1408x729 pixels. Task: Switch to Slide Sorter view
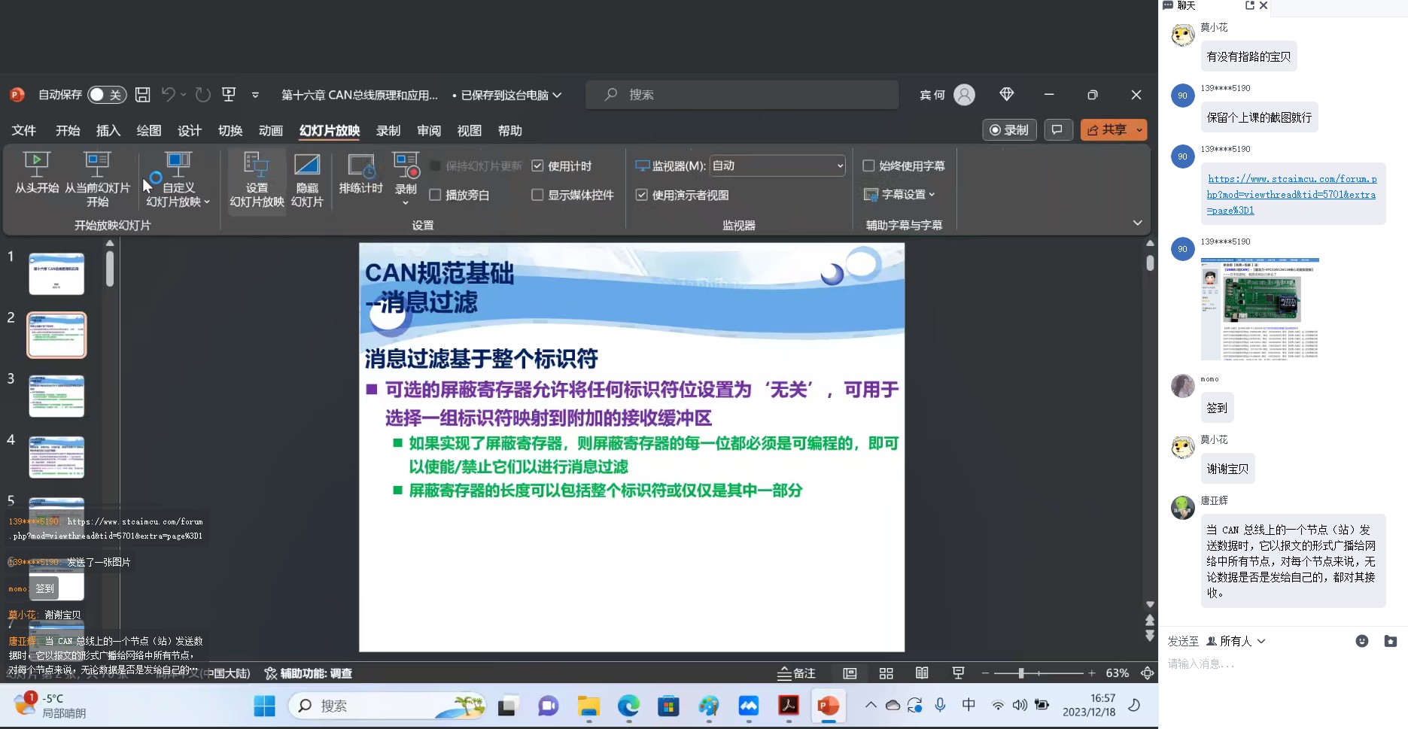(886, 673)
